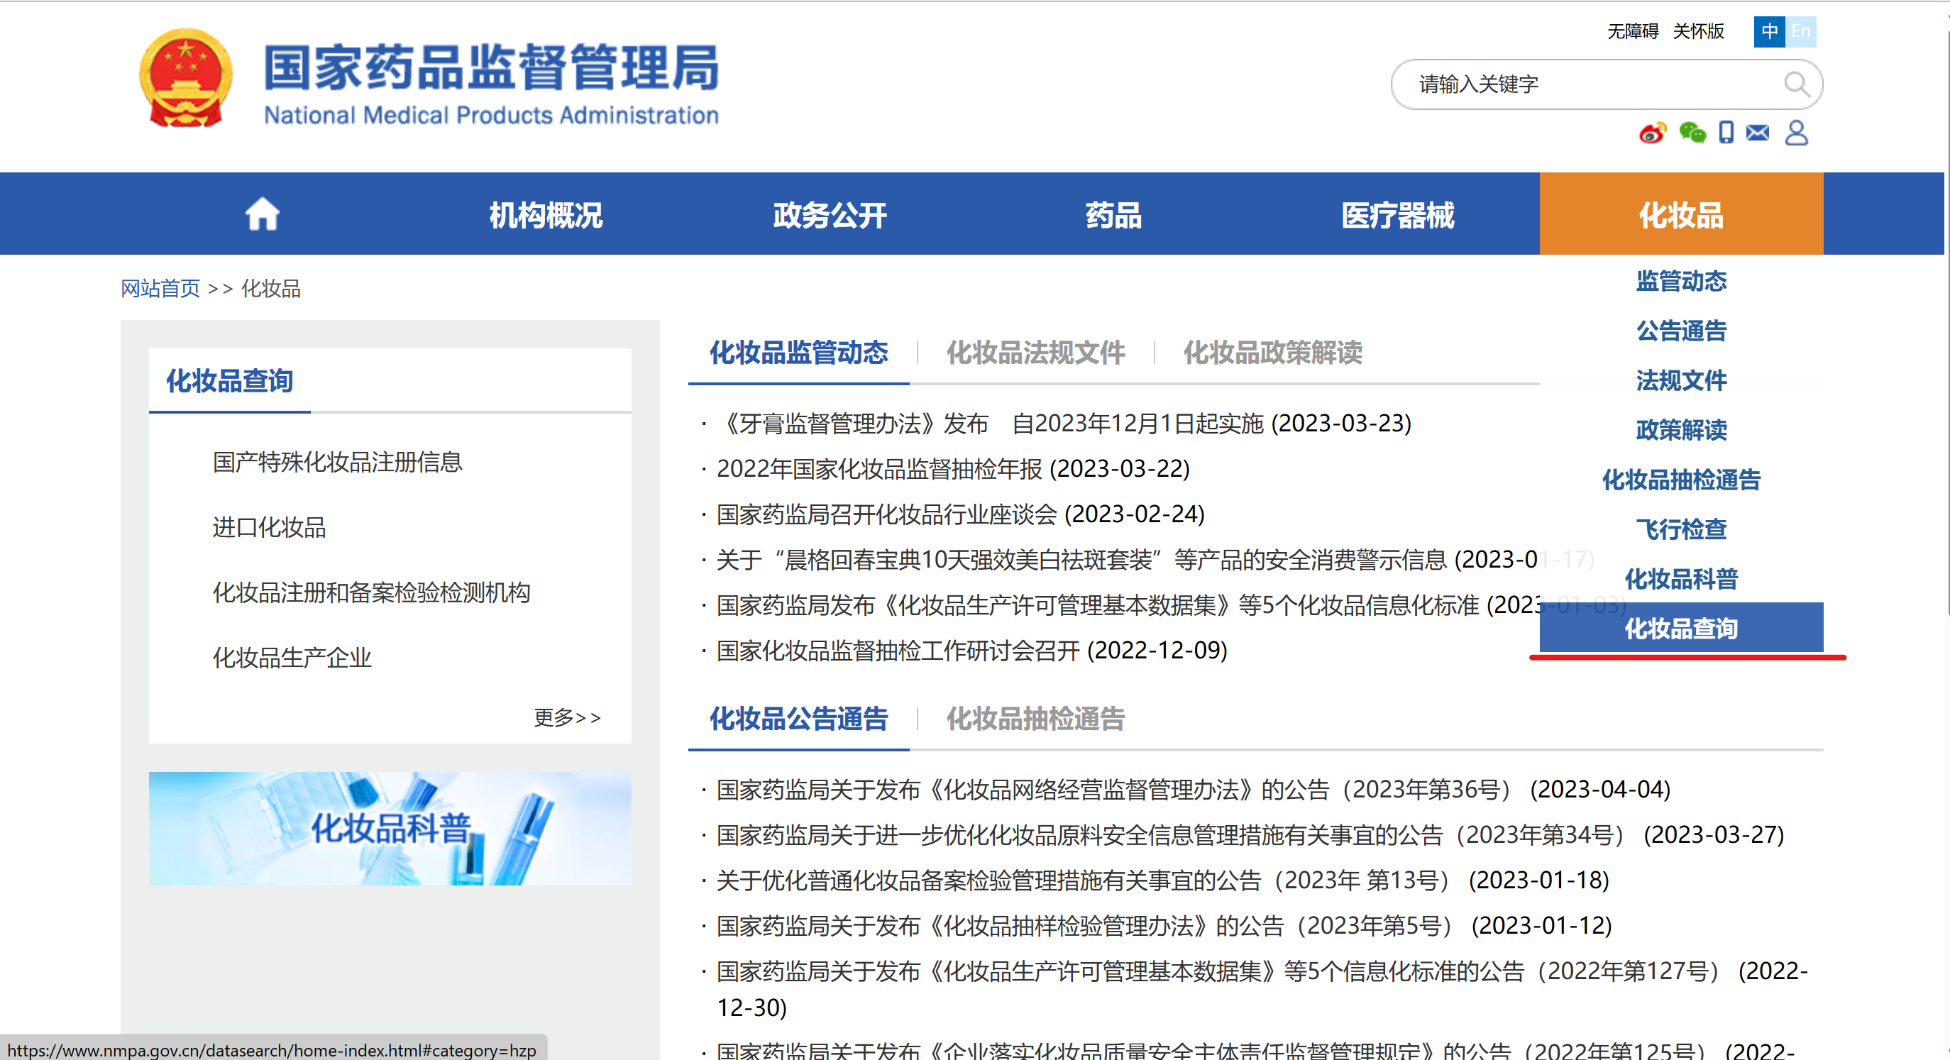Image resolution: width=1950 pixels, height=1060 pixels.
Task: Select 飞行检查 from the dropdown menu
Action: 1680,529
